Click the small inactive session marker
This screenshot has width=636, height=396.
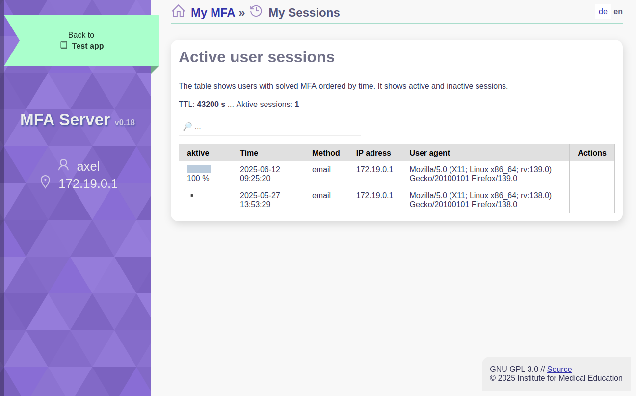click(192, 195)
